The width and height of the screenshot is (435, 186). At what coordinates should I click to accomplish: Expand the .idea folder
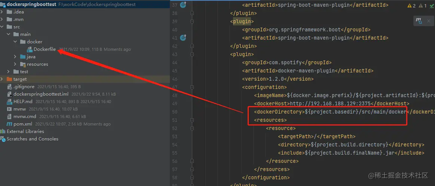(x=2, y=12)
